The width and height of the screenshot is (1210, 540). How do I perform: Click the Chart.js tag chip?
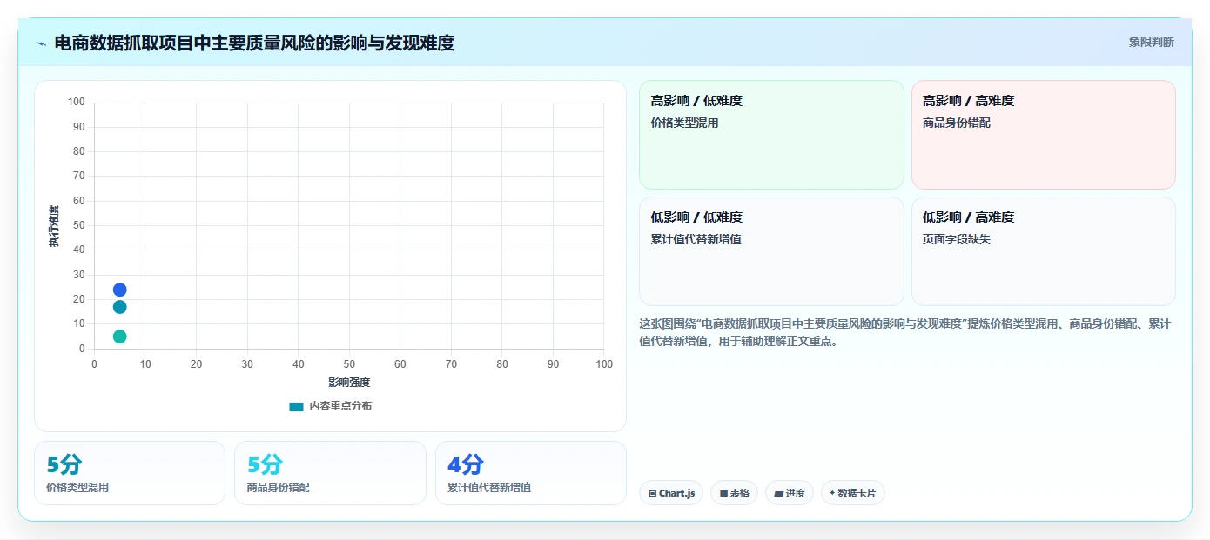[x=670, y=493]
